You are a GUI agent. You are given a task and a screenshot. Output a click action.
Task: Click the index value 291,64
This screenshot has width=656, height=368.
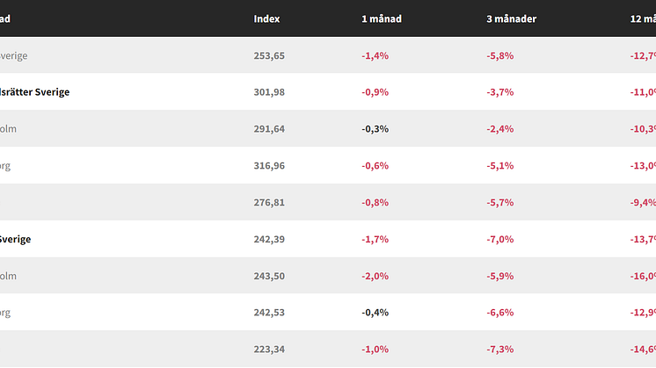click(x=269, y=129)
